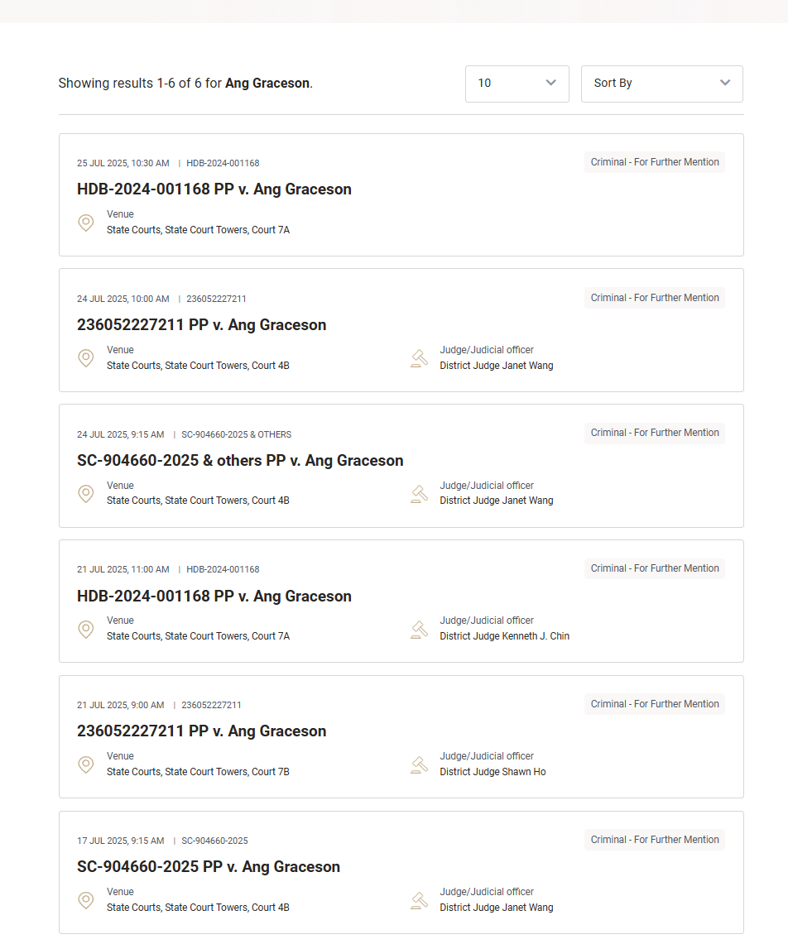Expand the Sort By dropdown
788x944 pixels.
point(661,84)
